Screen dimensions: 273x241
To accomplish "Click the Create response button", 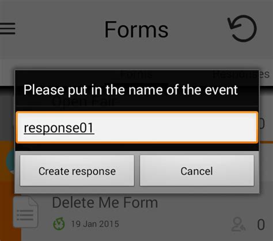I will click(x=77, y=171).
